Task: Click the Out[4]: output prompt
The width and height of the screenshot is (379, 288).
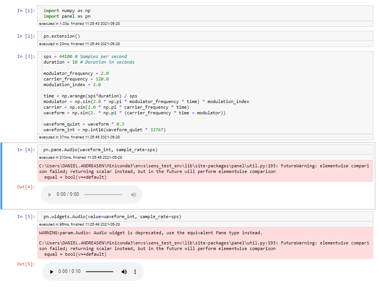Action: click(x=26, y=187)
